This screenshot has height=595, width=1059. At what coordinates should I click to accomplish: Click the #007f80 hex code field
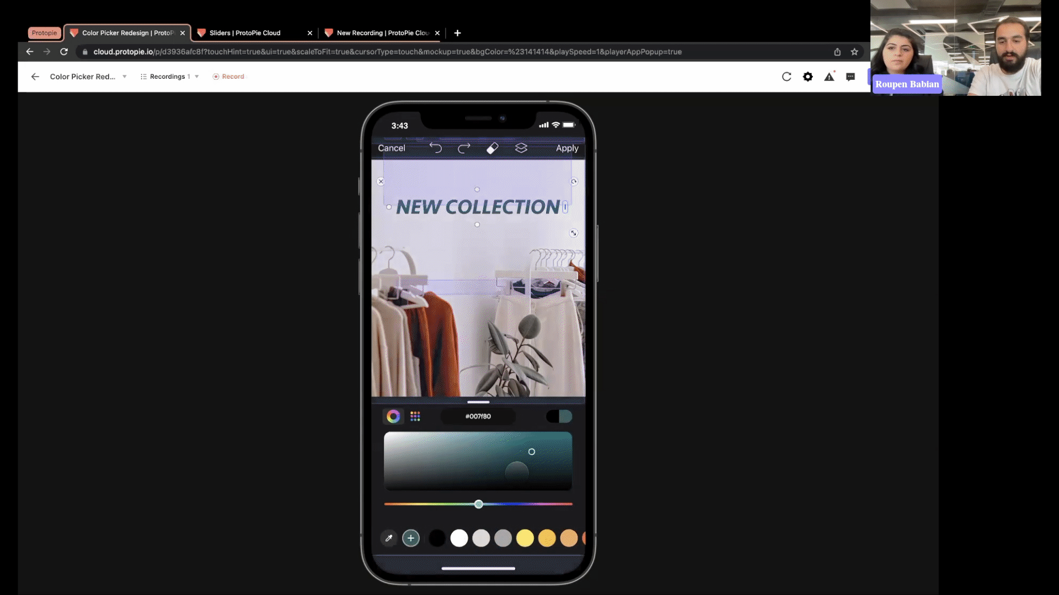pos(478,416)
